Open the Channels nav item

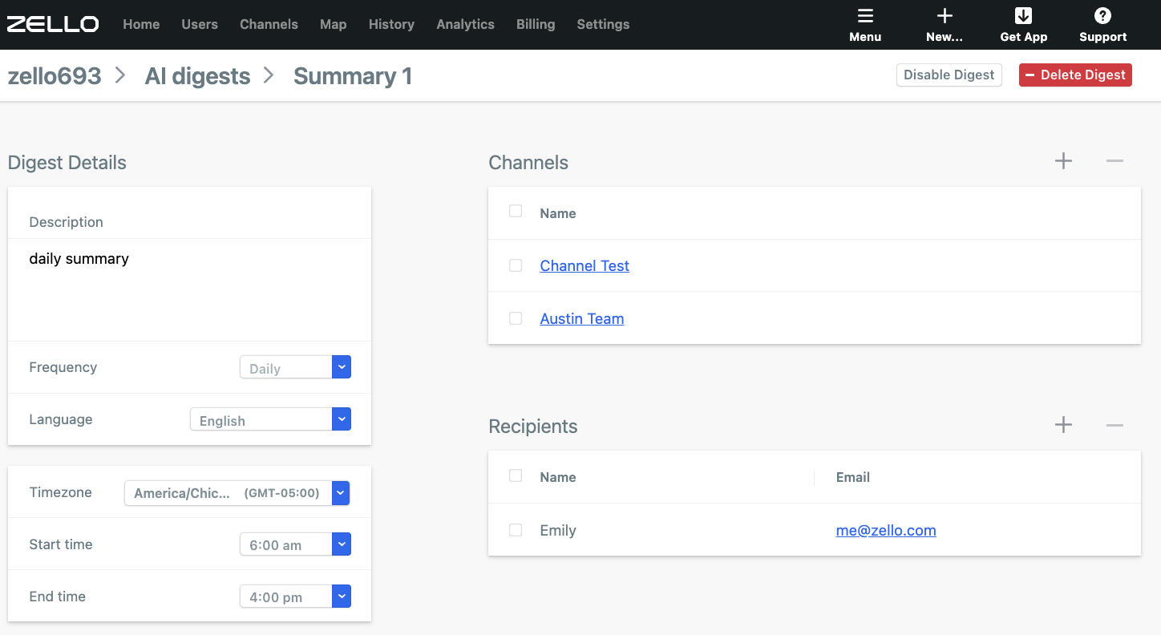click(269, 24)
